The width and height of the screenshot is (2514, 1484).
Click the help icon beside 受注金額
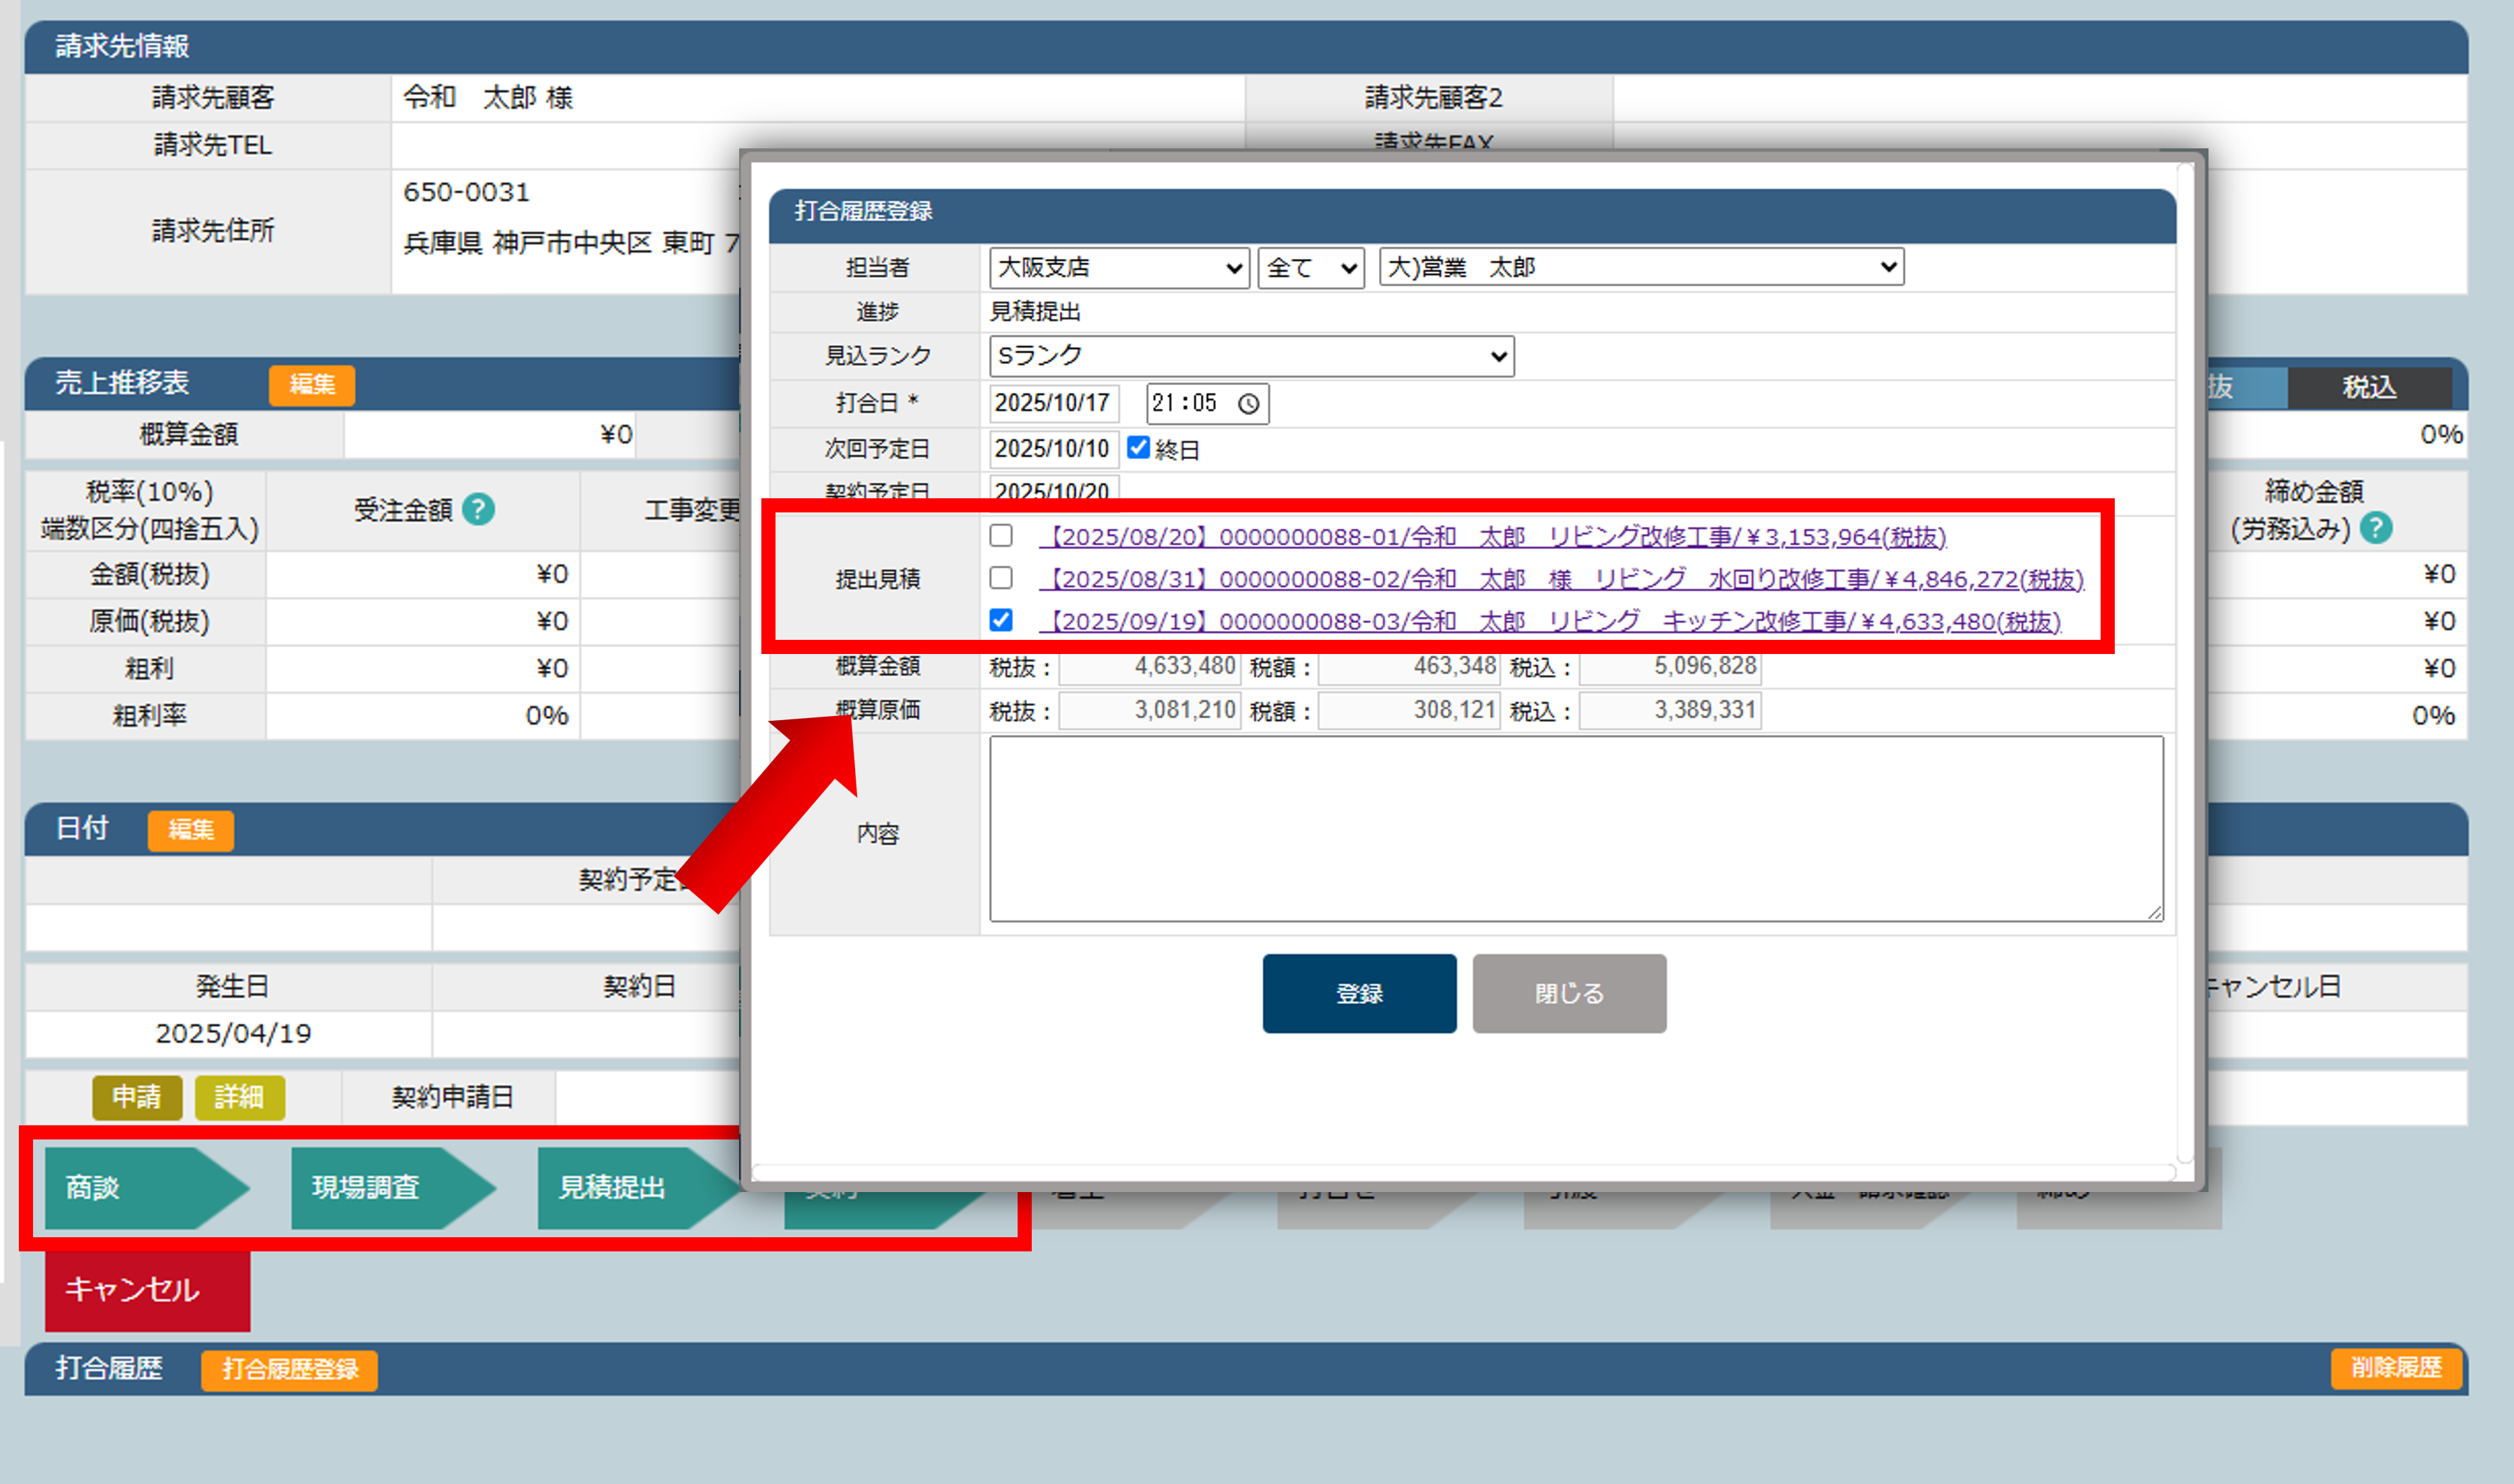[478, 510]
